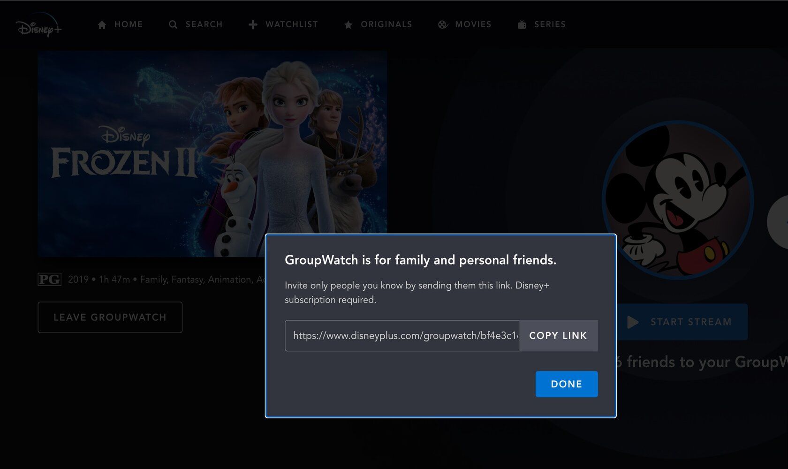Click the Movies film reel icon

tap(443, 24)
